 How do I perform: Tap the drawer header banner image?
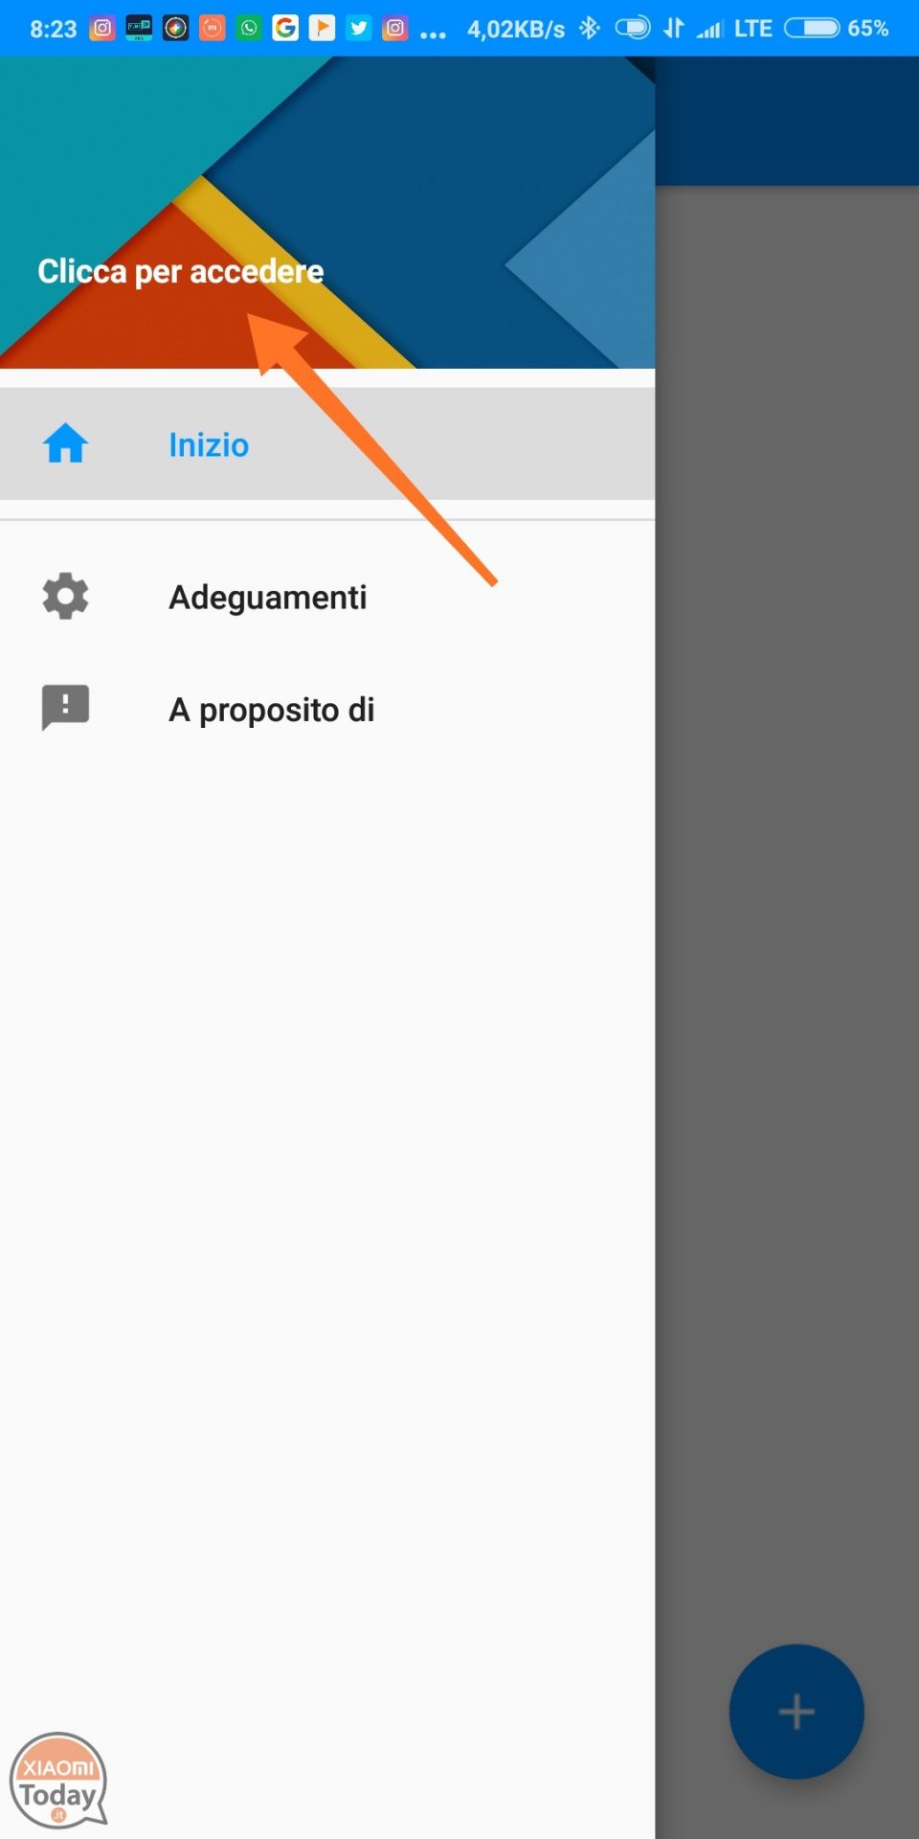point(327,213)
